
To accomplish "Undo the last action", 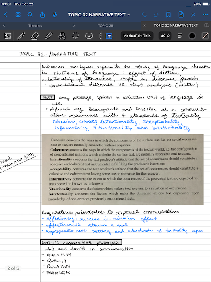I will tap(144, 14).
